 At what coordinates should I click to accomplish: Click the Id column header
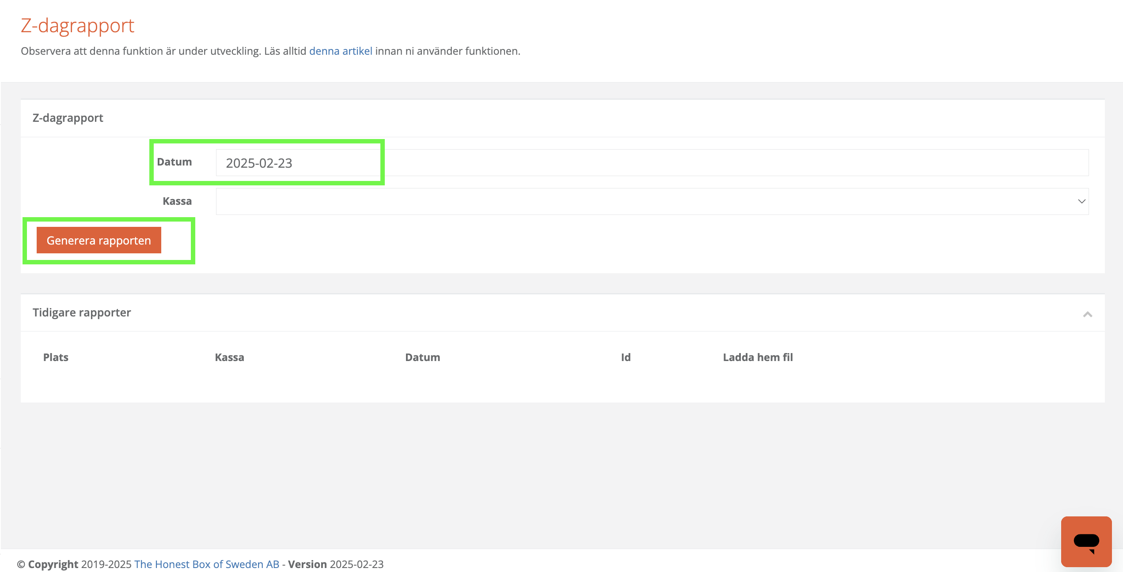pyautogui.click(x=626, y=357)
